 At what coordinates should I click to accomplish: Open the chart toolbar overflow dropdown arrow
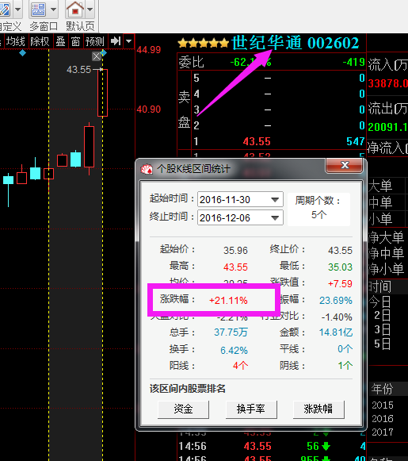tap(129, 41)
